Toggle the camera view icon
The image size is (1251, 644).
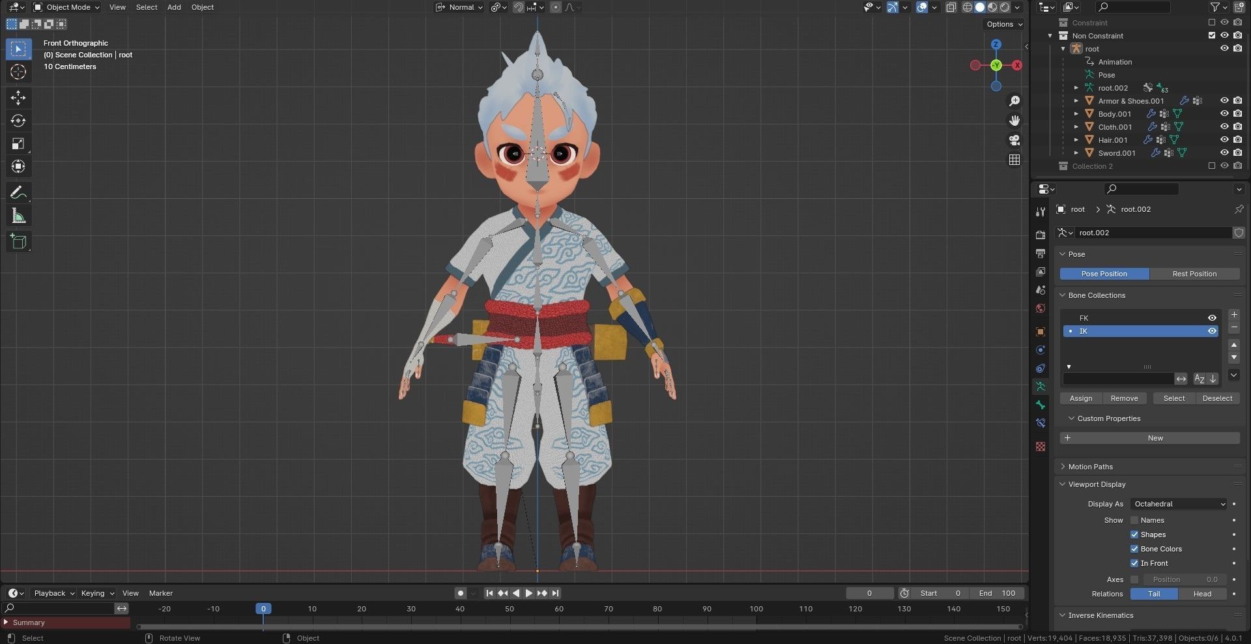coord(1014,140)
